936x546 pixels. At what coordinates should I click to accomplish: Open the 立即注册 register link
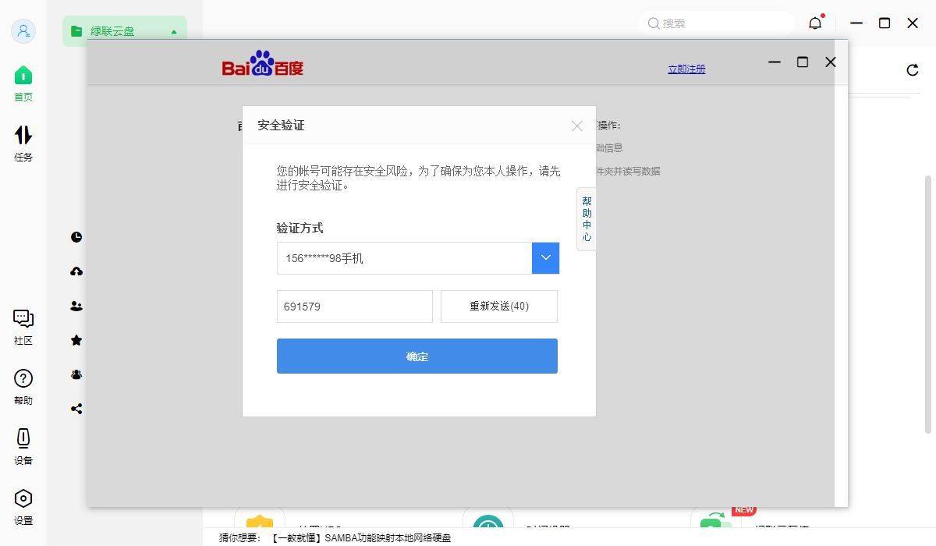[x=686, y=69]
